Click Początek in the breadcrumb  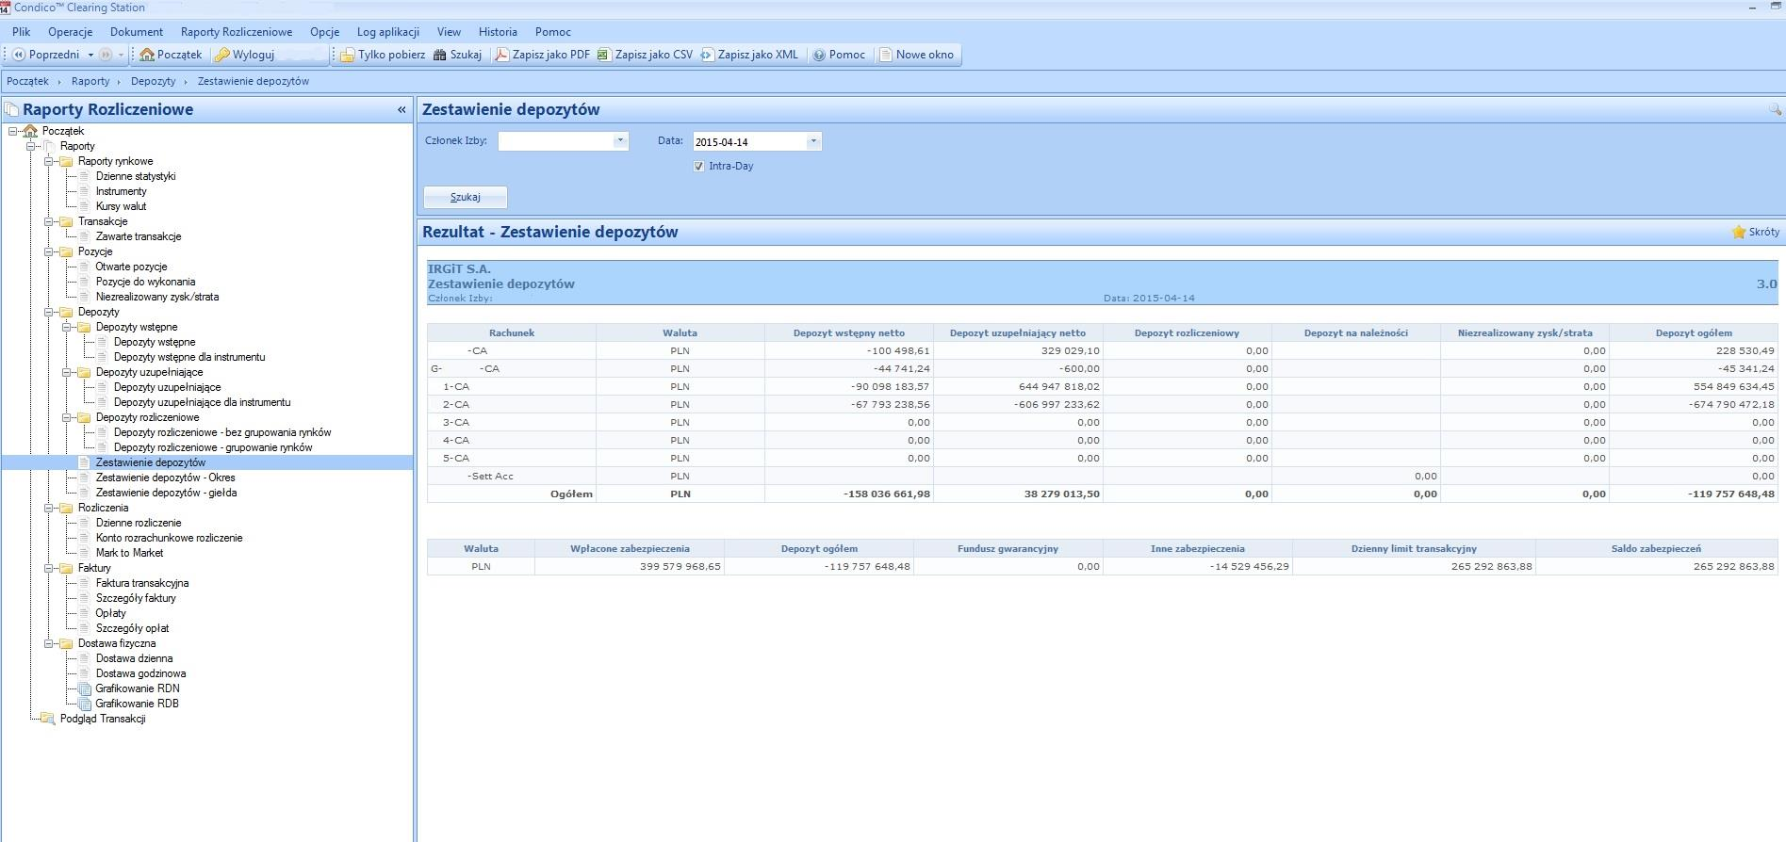point(27,81)
